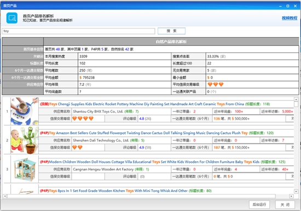Screen dimensions: 301x211
Task: Click the 关闭 button at bottom
Action: click(x=285, y=204)
